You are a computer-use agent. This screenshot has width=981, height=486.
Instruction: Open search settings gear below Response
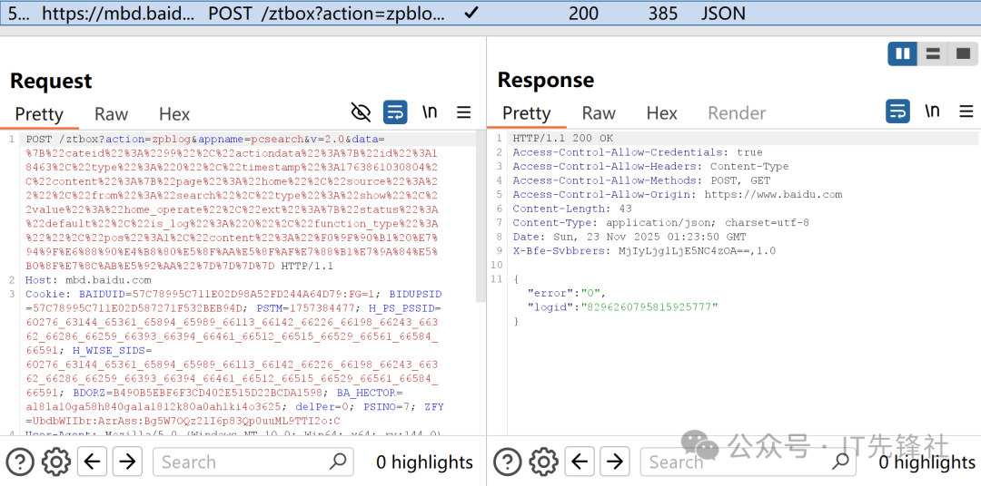click(x=542, y=462)
